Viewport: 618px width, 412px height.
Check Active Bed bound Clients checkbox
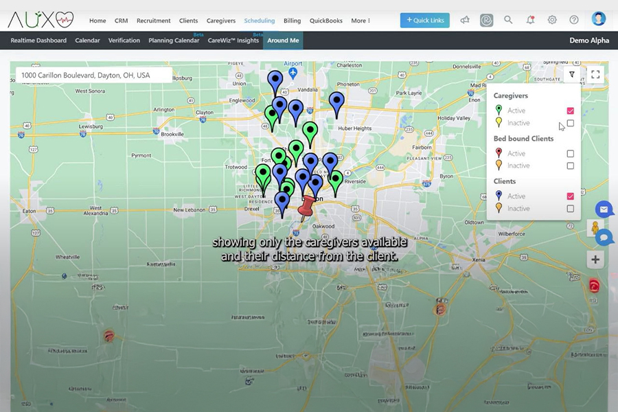(x=570, y=154)
